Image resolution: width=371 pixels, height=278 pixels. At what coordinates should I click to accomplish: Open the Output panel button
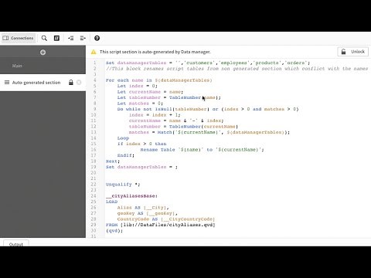coord(16,243)
